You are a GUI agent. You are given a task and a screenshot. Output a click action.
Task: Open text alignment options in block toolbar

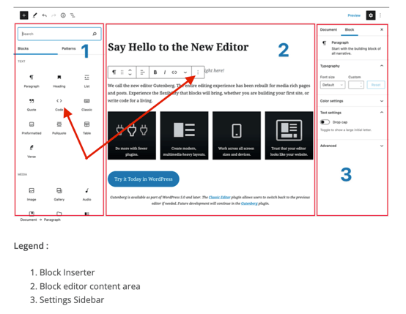pyautogui.click(x=142, y=72)
